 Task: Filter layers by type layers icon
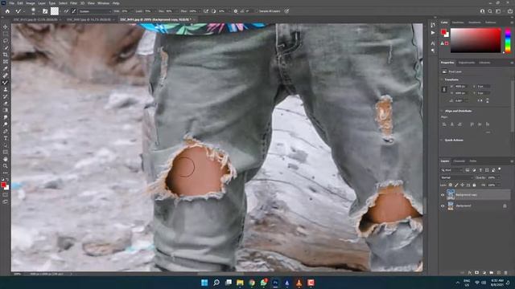click(x=480, y=170)
